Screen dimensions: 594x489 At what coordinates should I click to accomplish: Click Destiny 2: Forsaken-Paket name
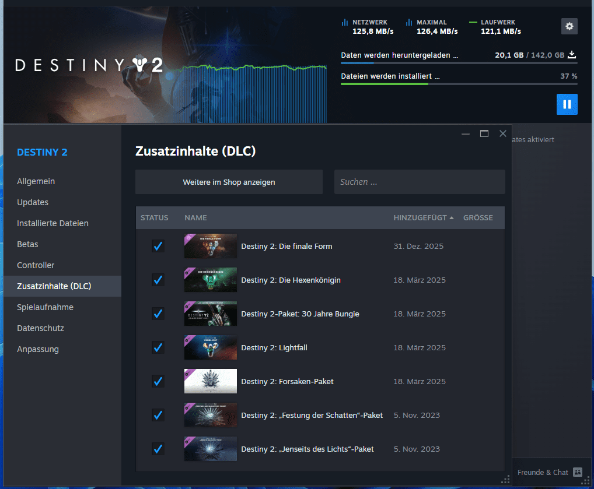[x=287, y=382]
